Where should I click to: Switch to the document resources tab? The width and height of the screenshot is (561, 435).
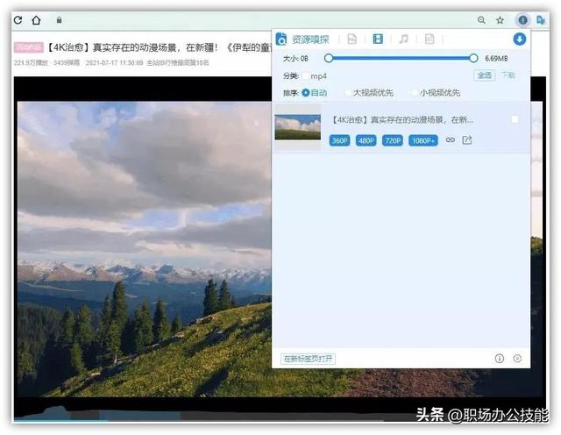[x=430, y=39]
